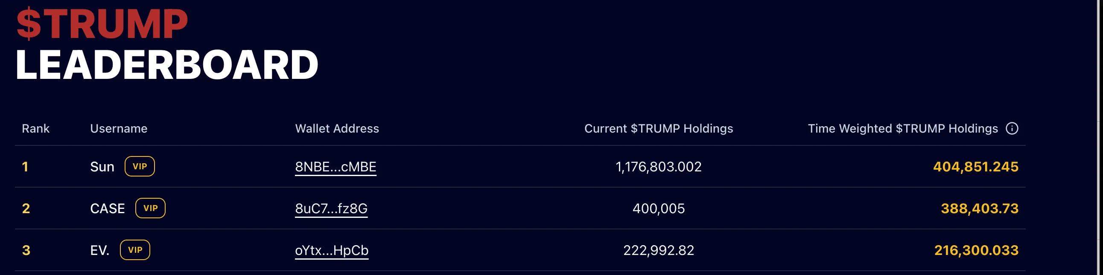This screenshot has height=275, width=1103.
Task: Select the username Sun
Action: tap(102, 167)
